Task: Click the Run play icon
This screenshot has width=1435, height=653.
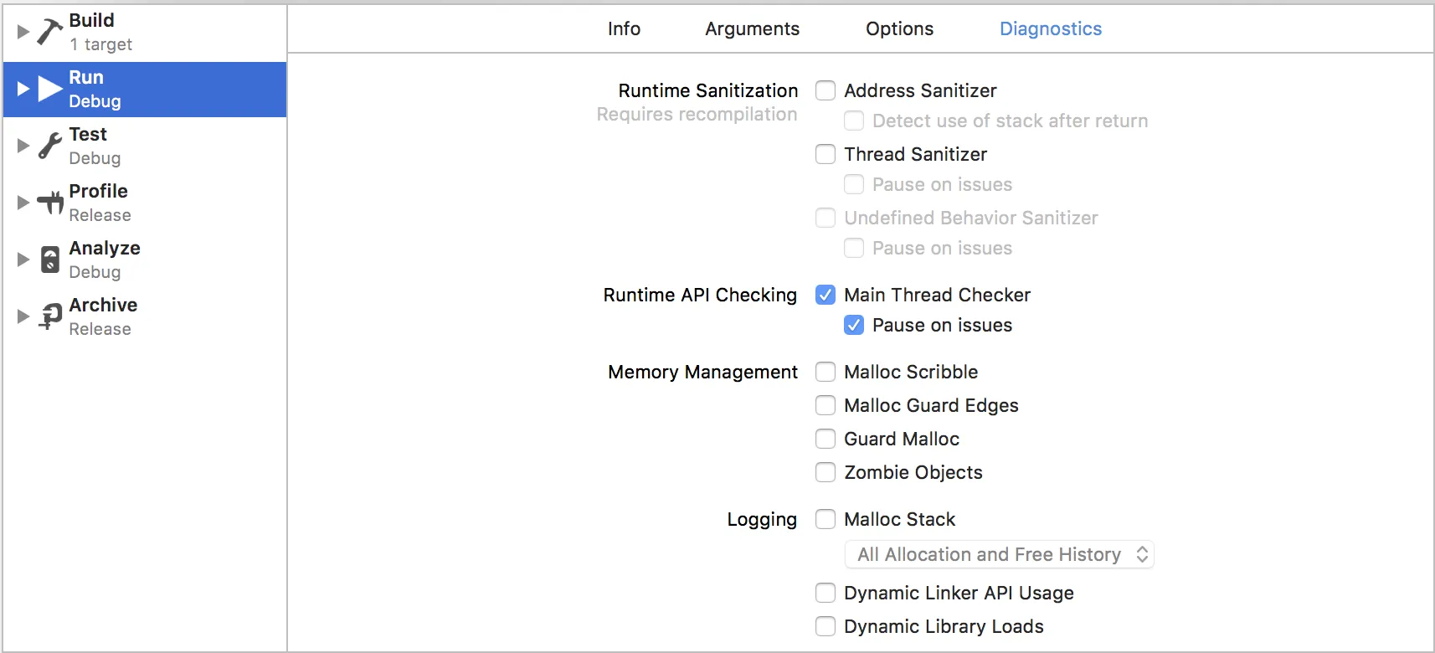Action: [x=50, y=89]
